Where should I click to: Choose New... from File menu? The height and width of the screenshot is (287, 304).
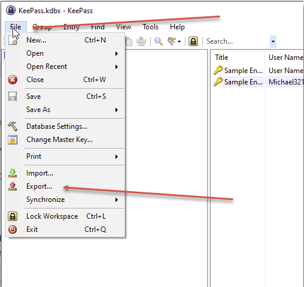[x=66, y=40]
